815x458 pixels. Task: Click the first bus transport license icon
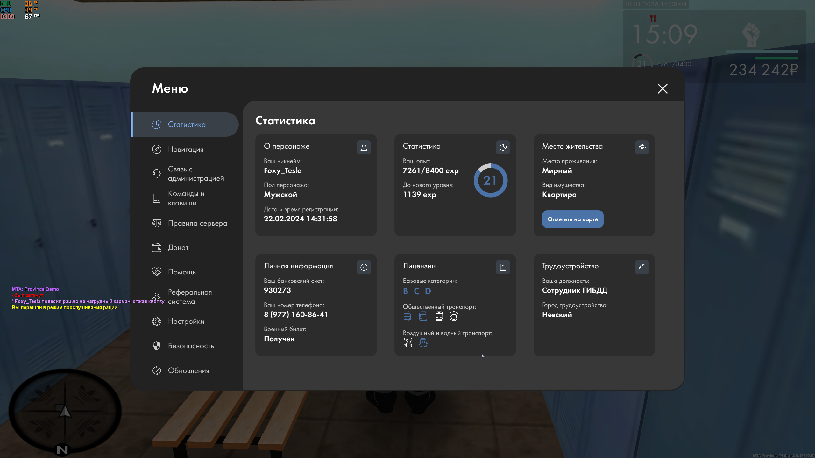click(x=407, y=316)
